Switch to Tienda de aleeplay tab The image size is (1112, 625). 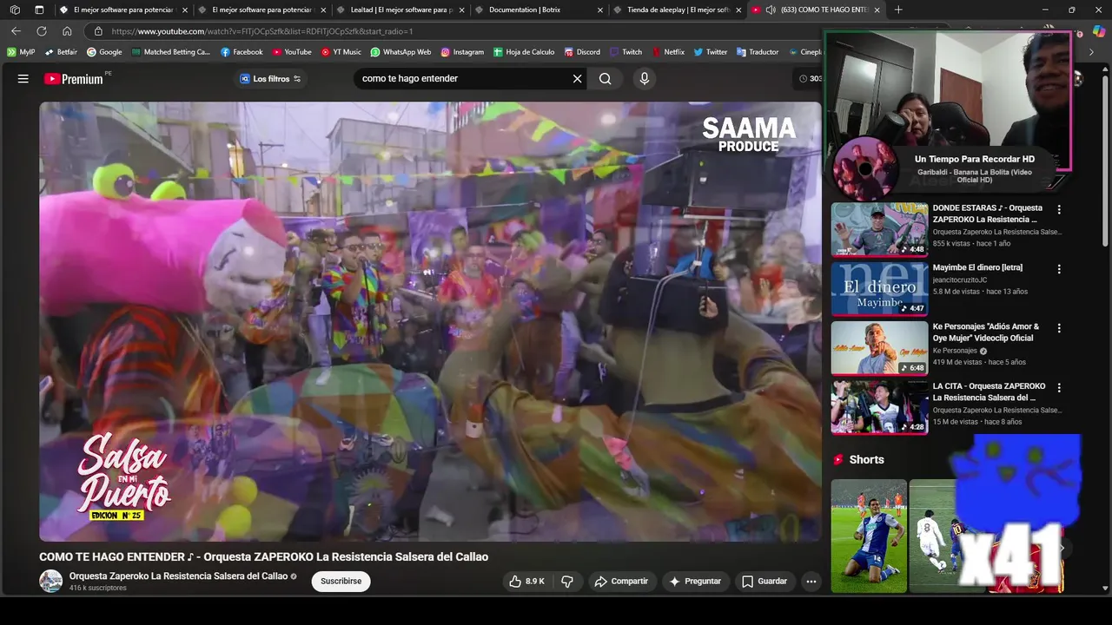pyautogui.click(x=678, y=10)
